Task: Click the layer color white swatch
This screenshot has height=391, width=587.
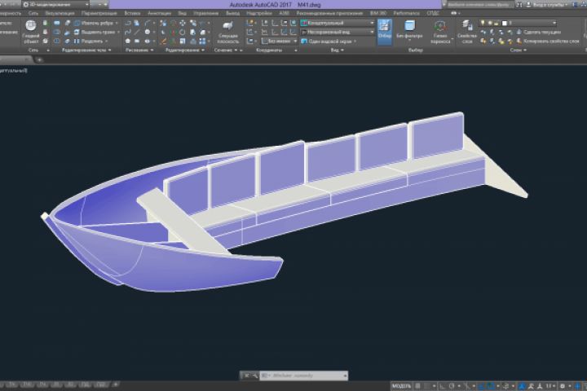Action: (x=505, y=23)
